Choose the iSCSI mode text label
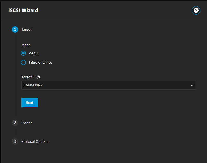Image resolution: width=207 pixels, height=163 pixels. [33, 53]
